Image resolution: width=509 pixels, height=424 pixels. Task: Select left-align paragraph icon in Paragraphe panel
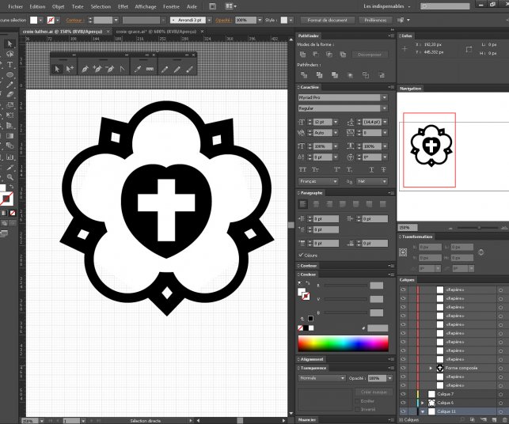point(303,204)
